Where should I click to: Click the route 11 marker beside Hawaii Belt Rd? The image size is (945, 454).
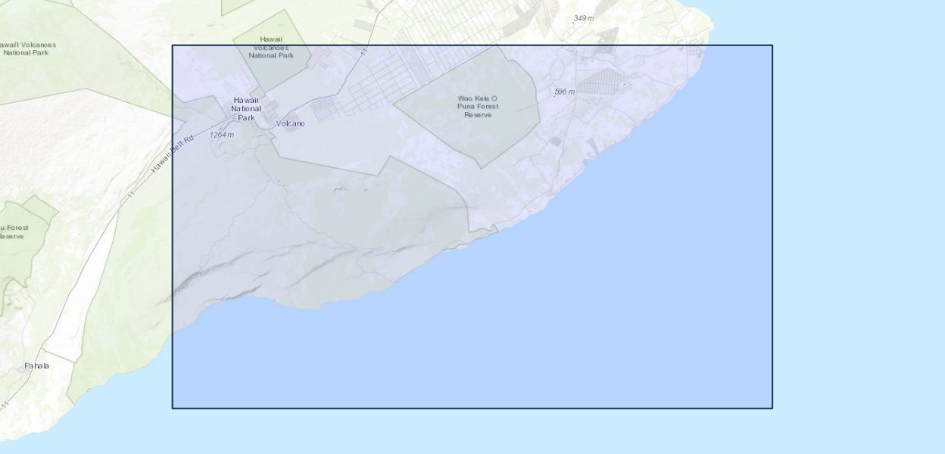click(x=131, y=194)
